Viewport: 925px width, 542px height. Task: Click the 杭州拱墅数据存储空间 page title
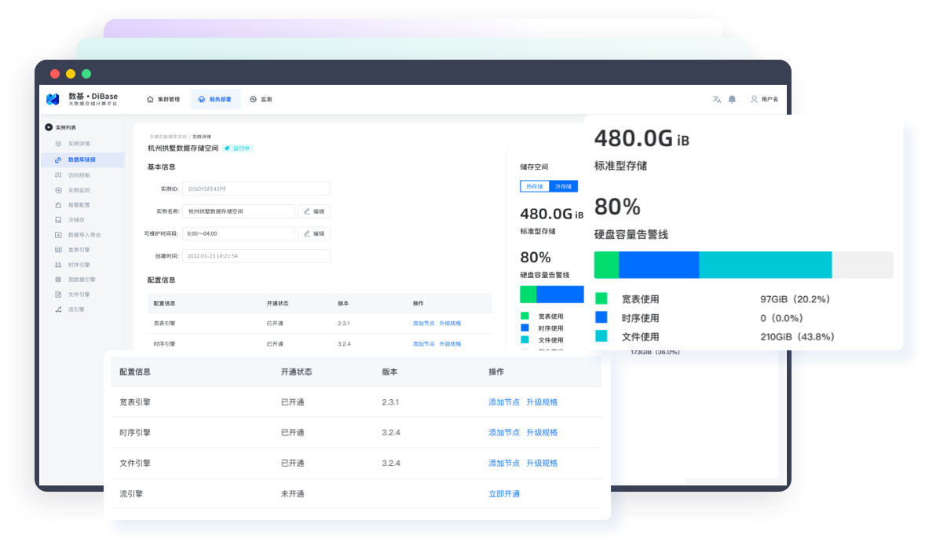183,148
